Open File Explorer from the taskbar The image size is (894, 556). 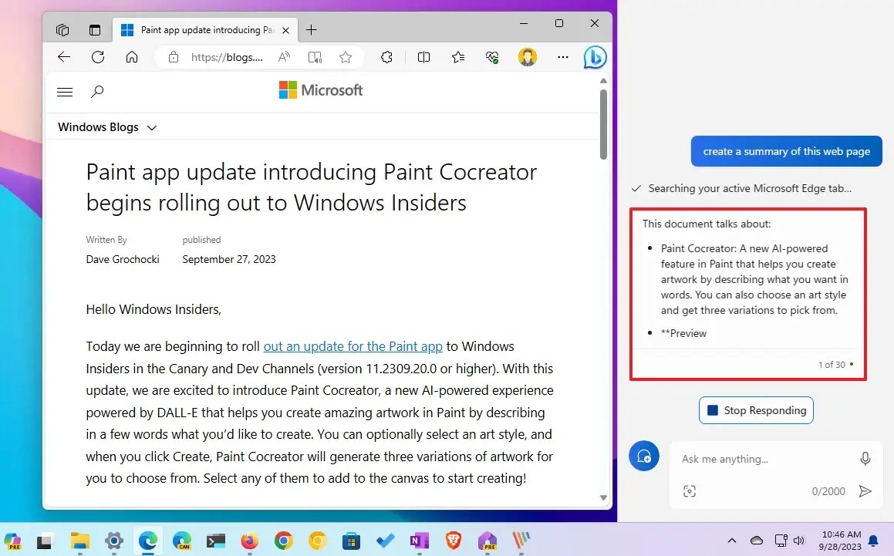point(79,541)
